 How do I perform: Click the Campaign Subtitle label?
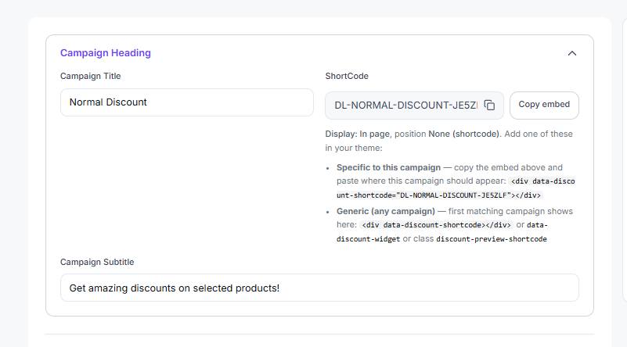[x=97, y=262]
